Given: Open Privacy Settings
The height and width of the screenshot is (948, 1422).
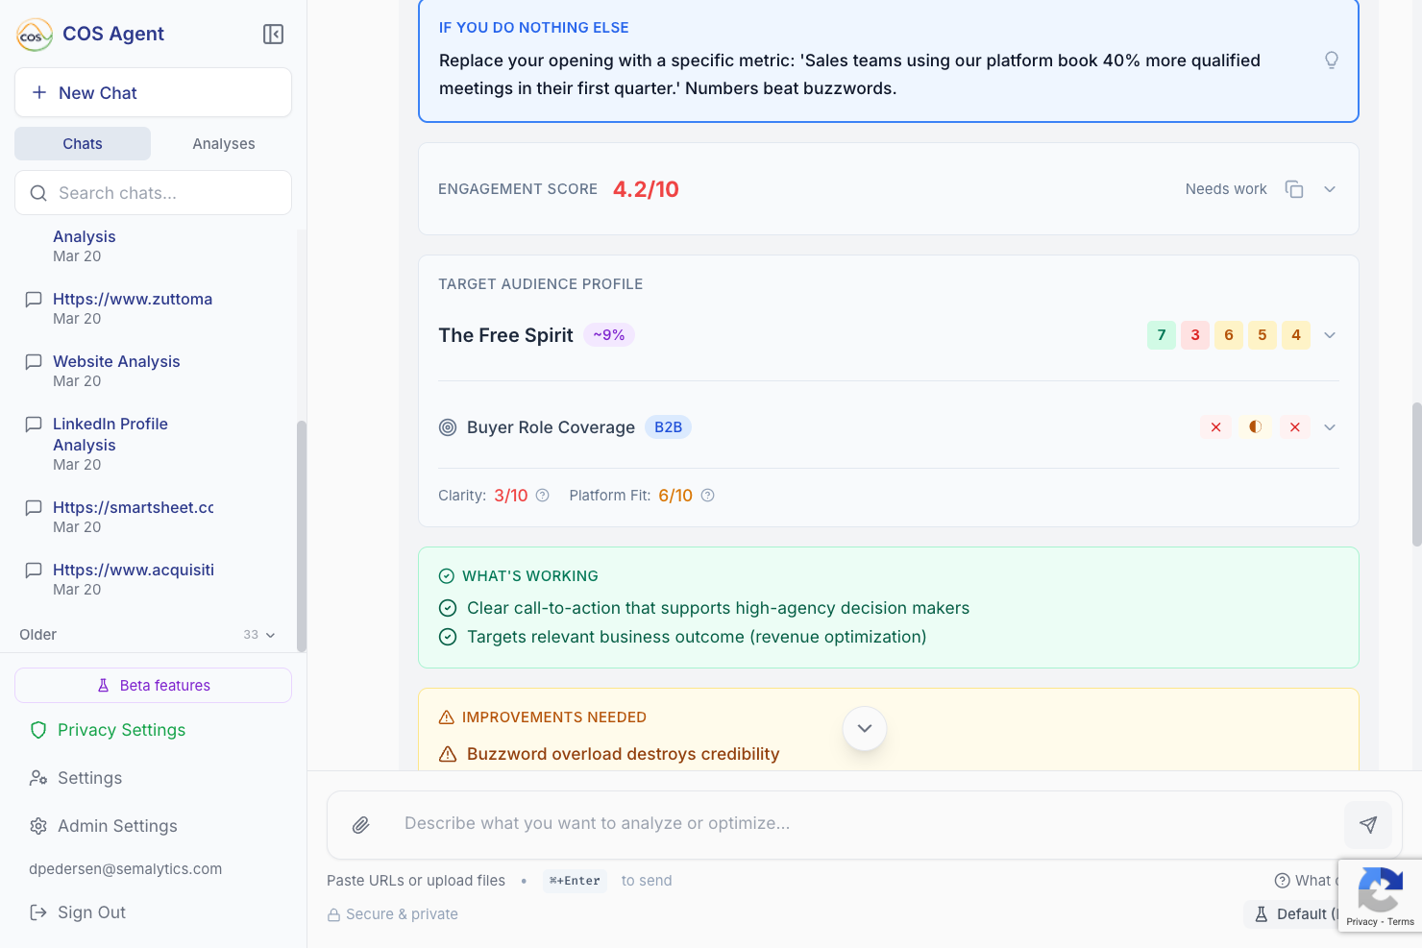Looking at the screenshot, I should pyautogui.click(x=121, y=730).
